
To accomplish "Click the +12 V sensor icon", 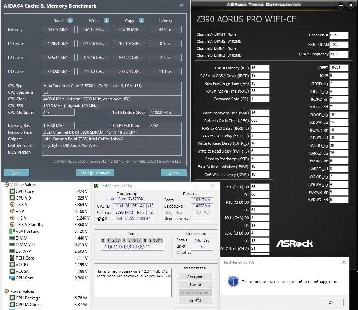I will coord(12,218).
